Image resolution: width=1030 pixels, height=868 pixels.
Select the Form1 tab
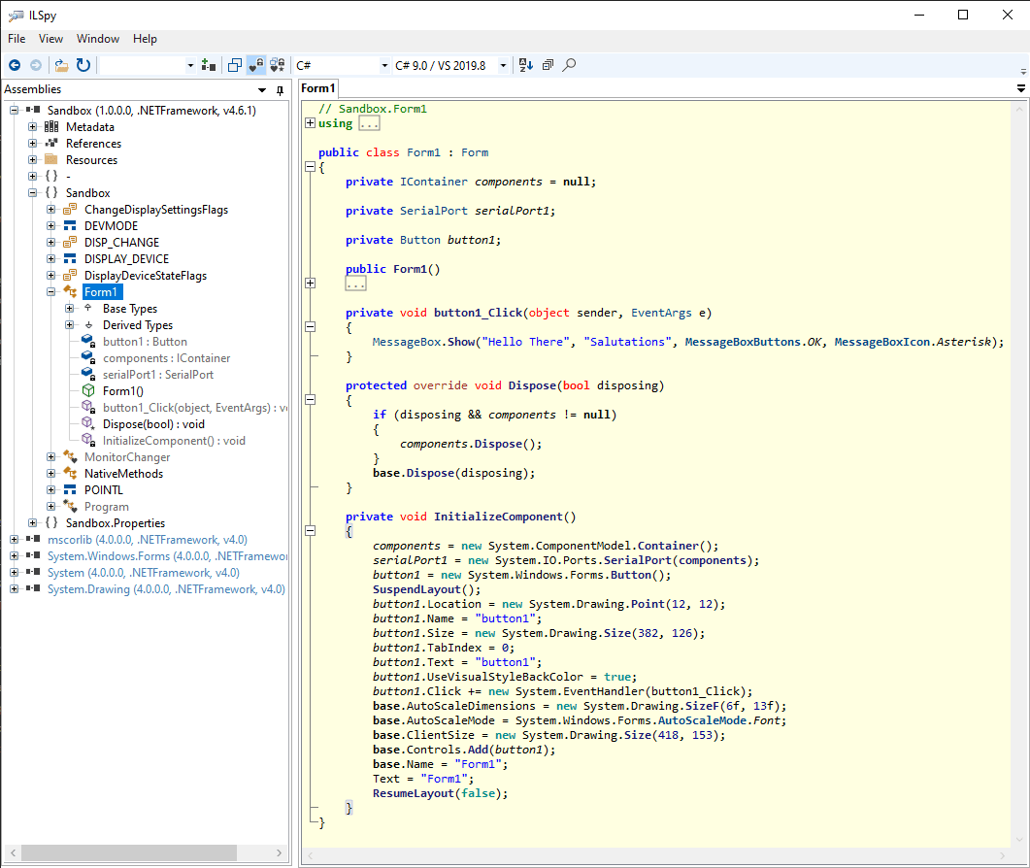317,87
